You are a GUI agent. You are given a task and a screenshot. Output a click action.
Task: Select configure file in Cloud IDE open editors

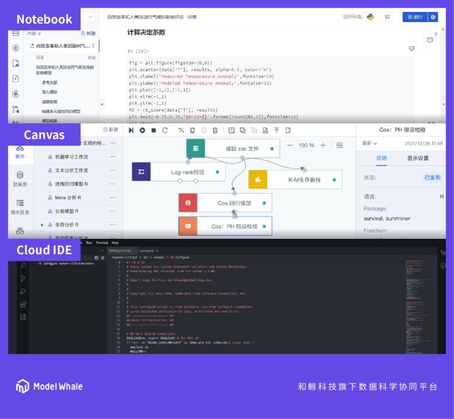pyautogui.click(x=66, y=263)
